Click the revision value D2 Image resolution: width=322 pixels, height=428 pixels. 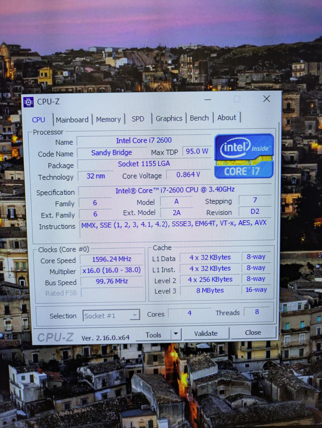click(255, 212)
